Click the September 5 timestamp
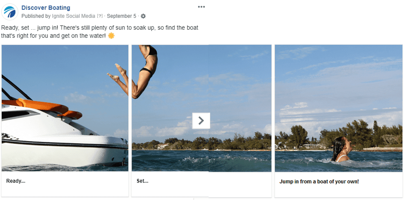The image size is (405, 200). (121, 16)
